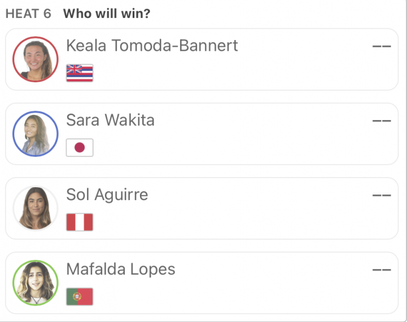Click the Hawaii flag icon
407x322 pixels.
pyautogui.click(x=80, y=73)
